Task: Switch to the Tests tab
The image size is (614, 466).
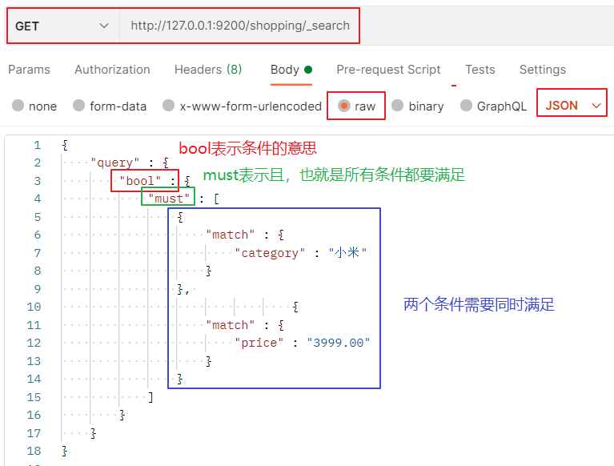Action: (480, 70)
